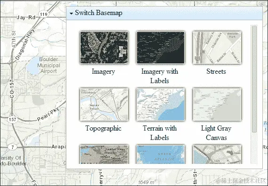268x186 pixels.
Task: Click the Diagonal Hwy map label
Action: pos(25,45)
